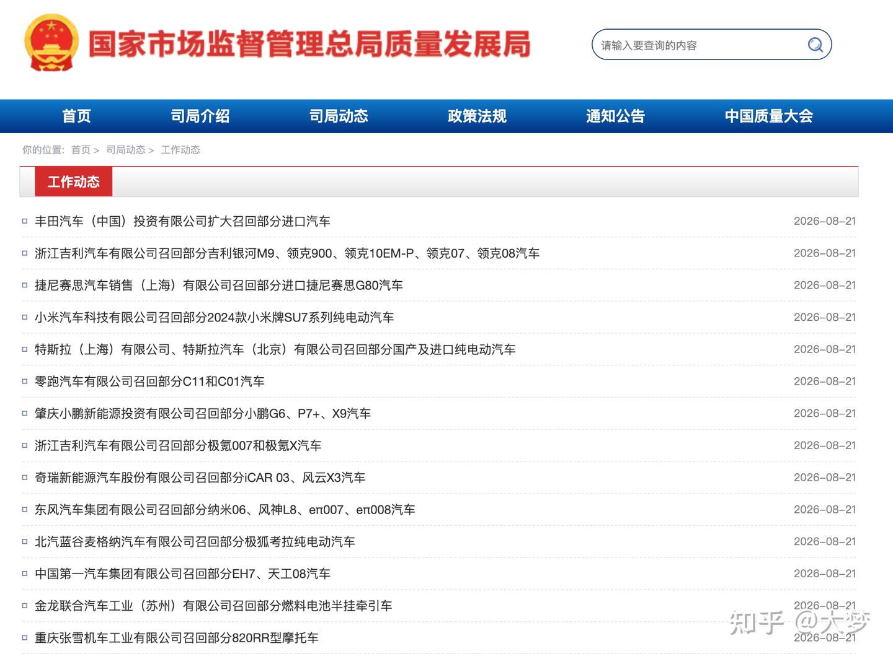
Task: Open the 特斯拉 recall article
Action: 275,350
